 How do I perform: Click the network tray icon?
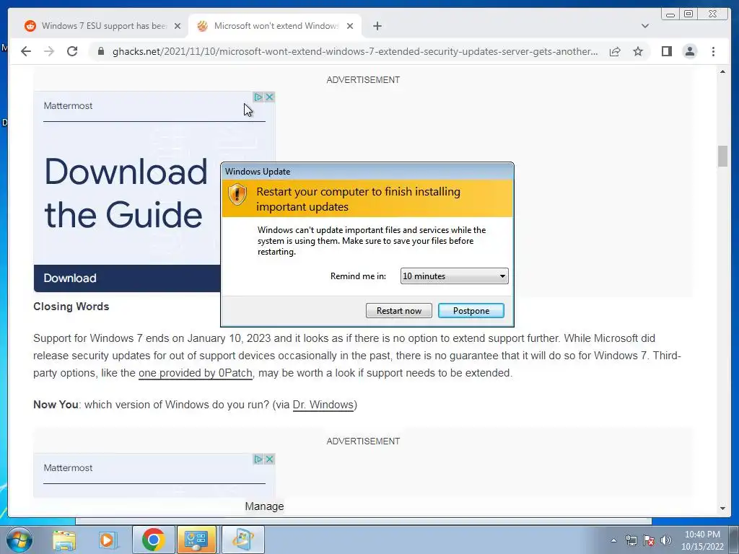[x=631, y=540]
